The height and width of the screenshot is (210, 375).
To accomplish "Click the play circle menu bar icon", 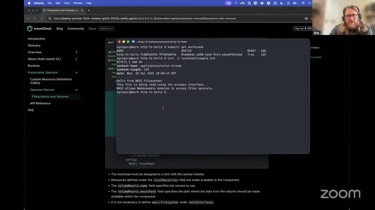I will pyautogui.click(x=288, y=3).
